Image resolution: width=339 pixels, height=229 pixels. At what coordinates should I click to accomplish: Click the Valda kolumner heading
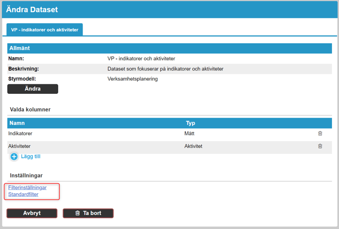[x=30, y=109]
